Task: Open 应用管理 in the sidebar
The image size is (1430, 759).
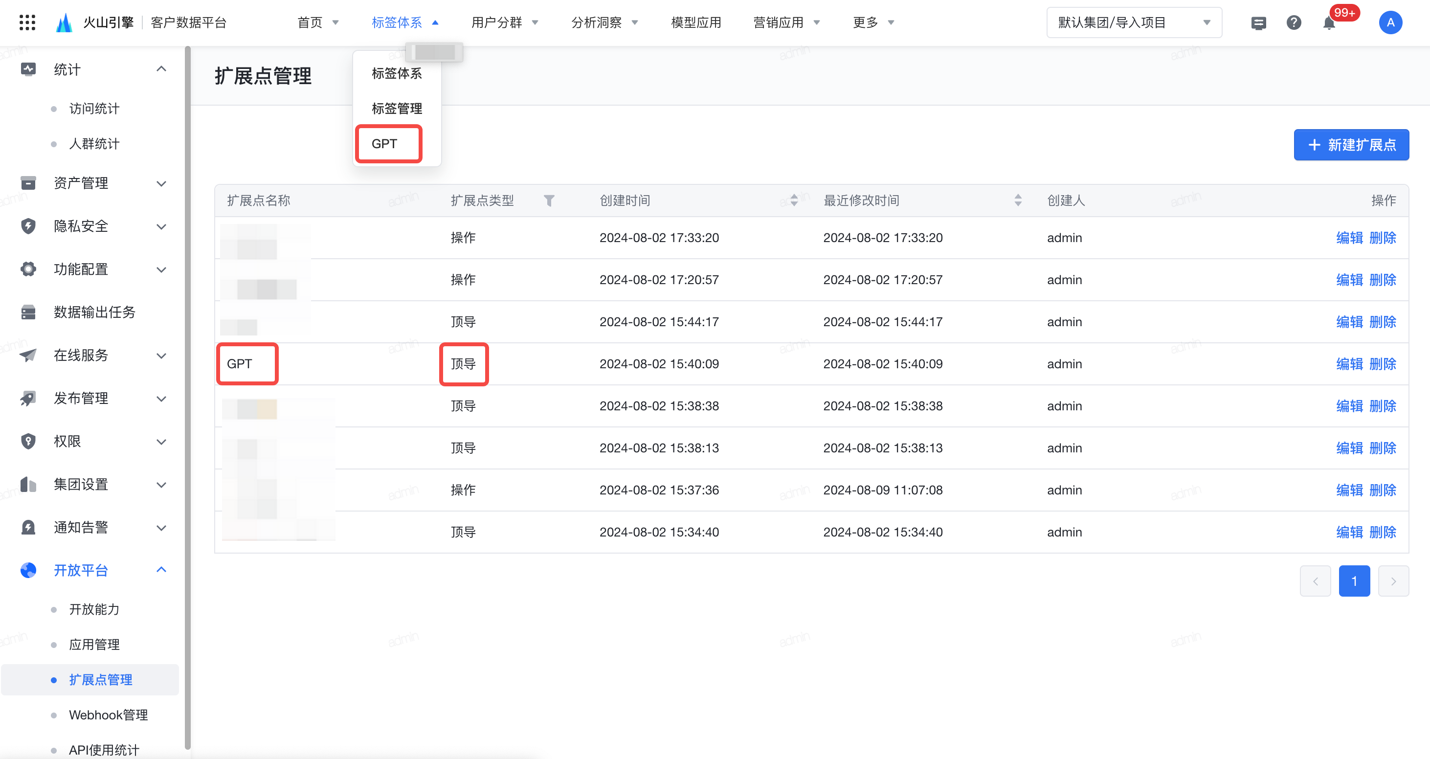Action: pyautogui.click(x=94, y=645)
